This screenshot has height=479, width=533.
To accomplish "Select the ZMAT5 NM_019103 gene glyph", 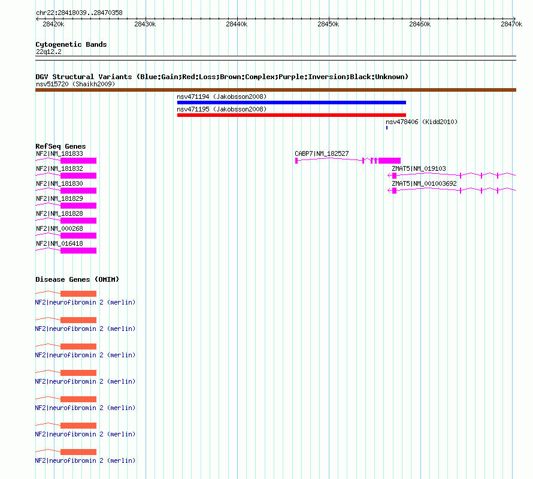I will [x=452, y=176].
